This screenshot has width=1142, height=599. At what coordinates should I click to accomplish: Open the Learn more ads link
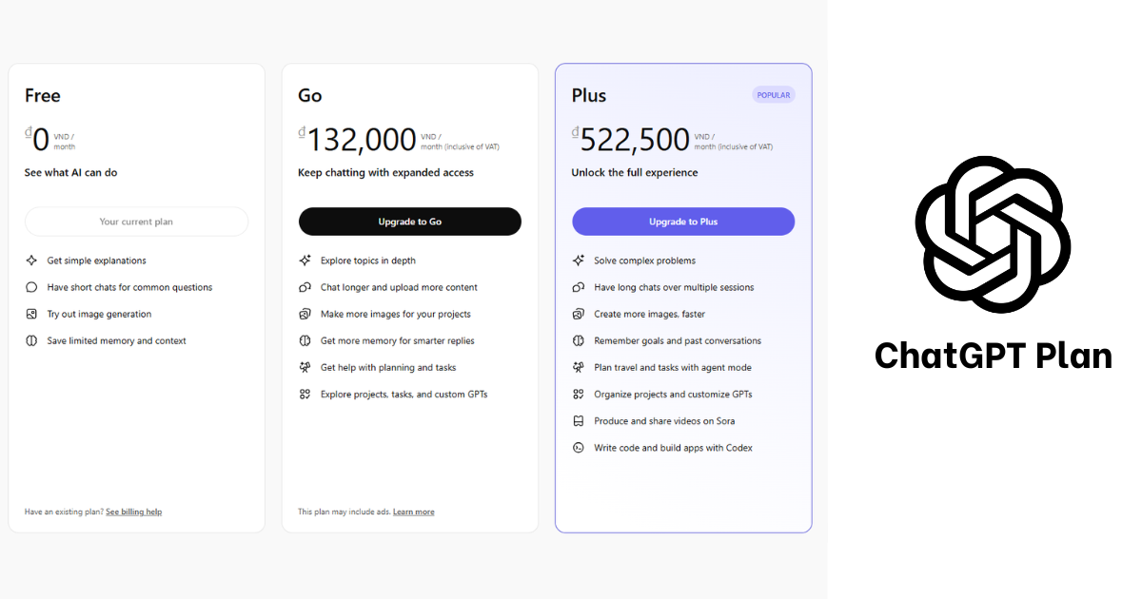click(413, 512)
